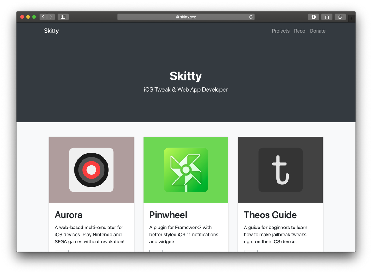Go forward with the Safari forward arrow
The width and height of the screenshot is (372, 274).
click(x=51, y=17)
